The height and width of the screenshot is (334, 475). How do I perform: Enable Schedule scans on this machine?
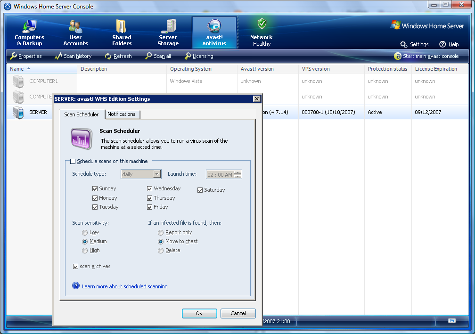(x=73, y=162)
